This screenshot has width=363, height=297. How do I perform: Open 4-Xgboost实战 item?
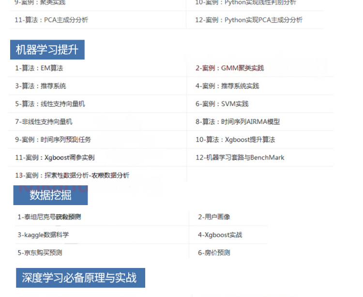(x=220, y=235)
